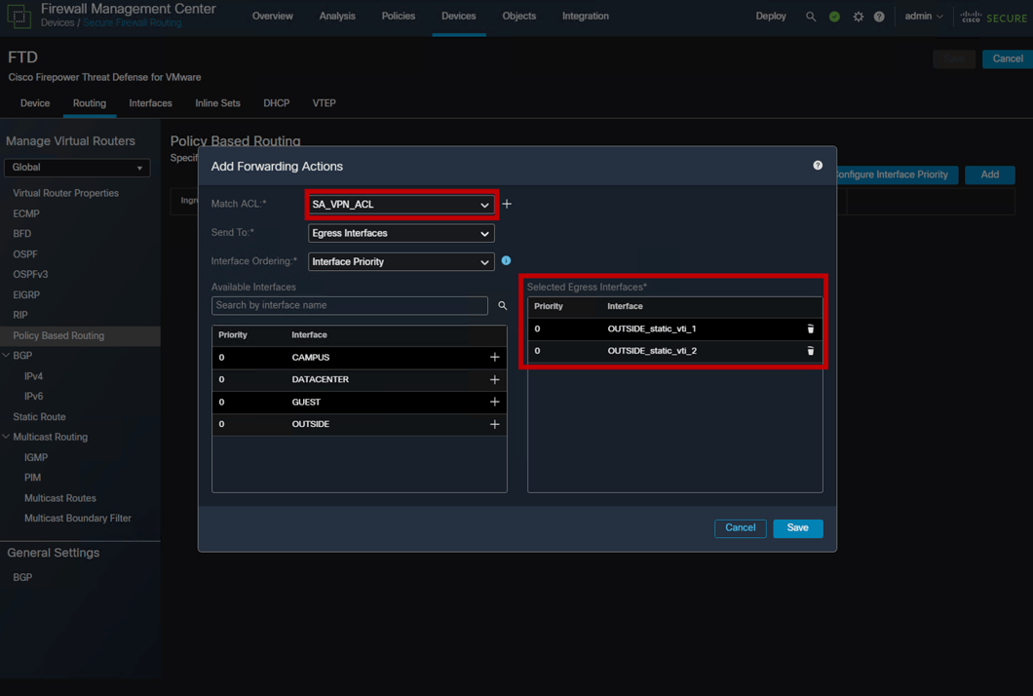Switch to the DHCP tab
This screenshot has width=1033, height=696.
pyautogui.click(x=277, y=103)
